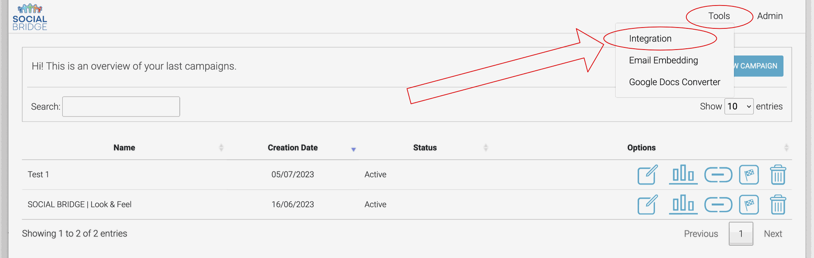Delete the Test 1 campaign

tap(778, 175)
